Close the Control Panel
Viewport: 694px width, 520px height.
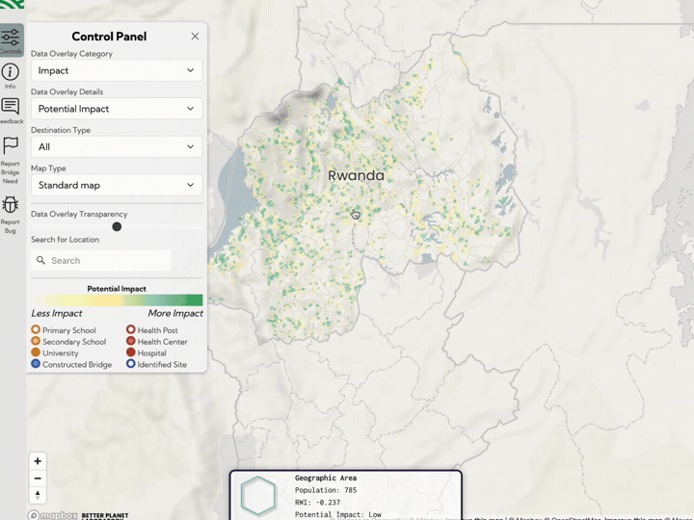coord(195,37)
